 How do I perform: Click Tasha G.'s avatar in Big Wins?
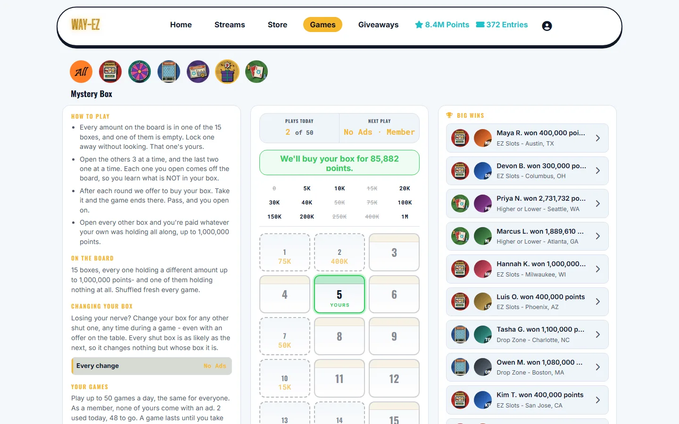[483, 334]
